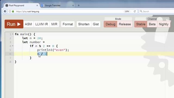This screenshot has height=98, width=174.
Task: Click the selected 'n / 2' expression
Action: [42, 54]
